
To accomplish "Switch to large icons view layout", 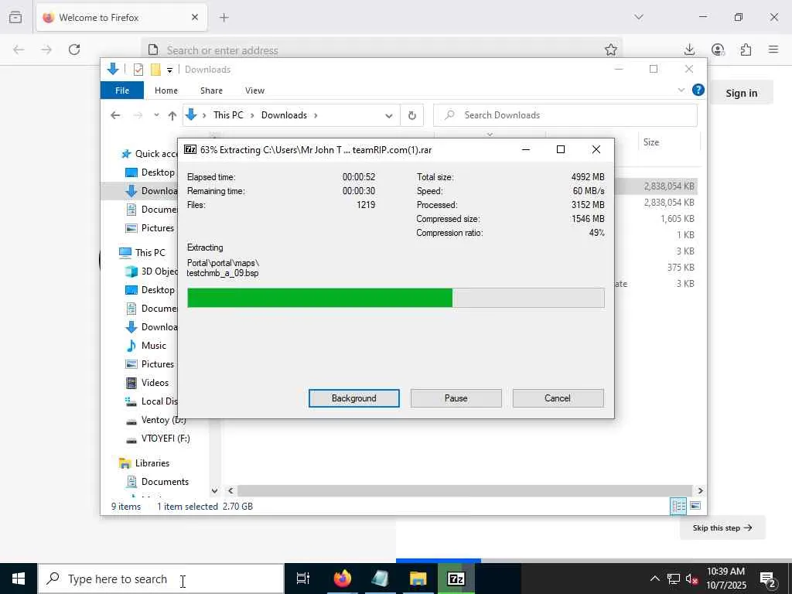I will click(695, 506).
